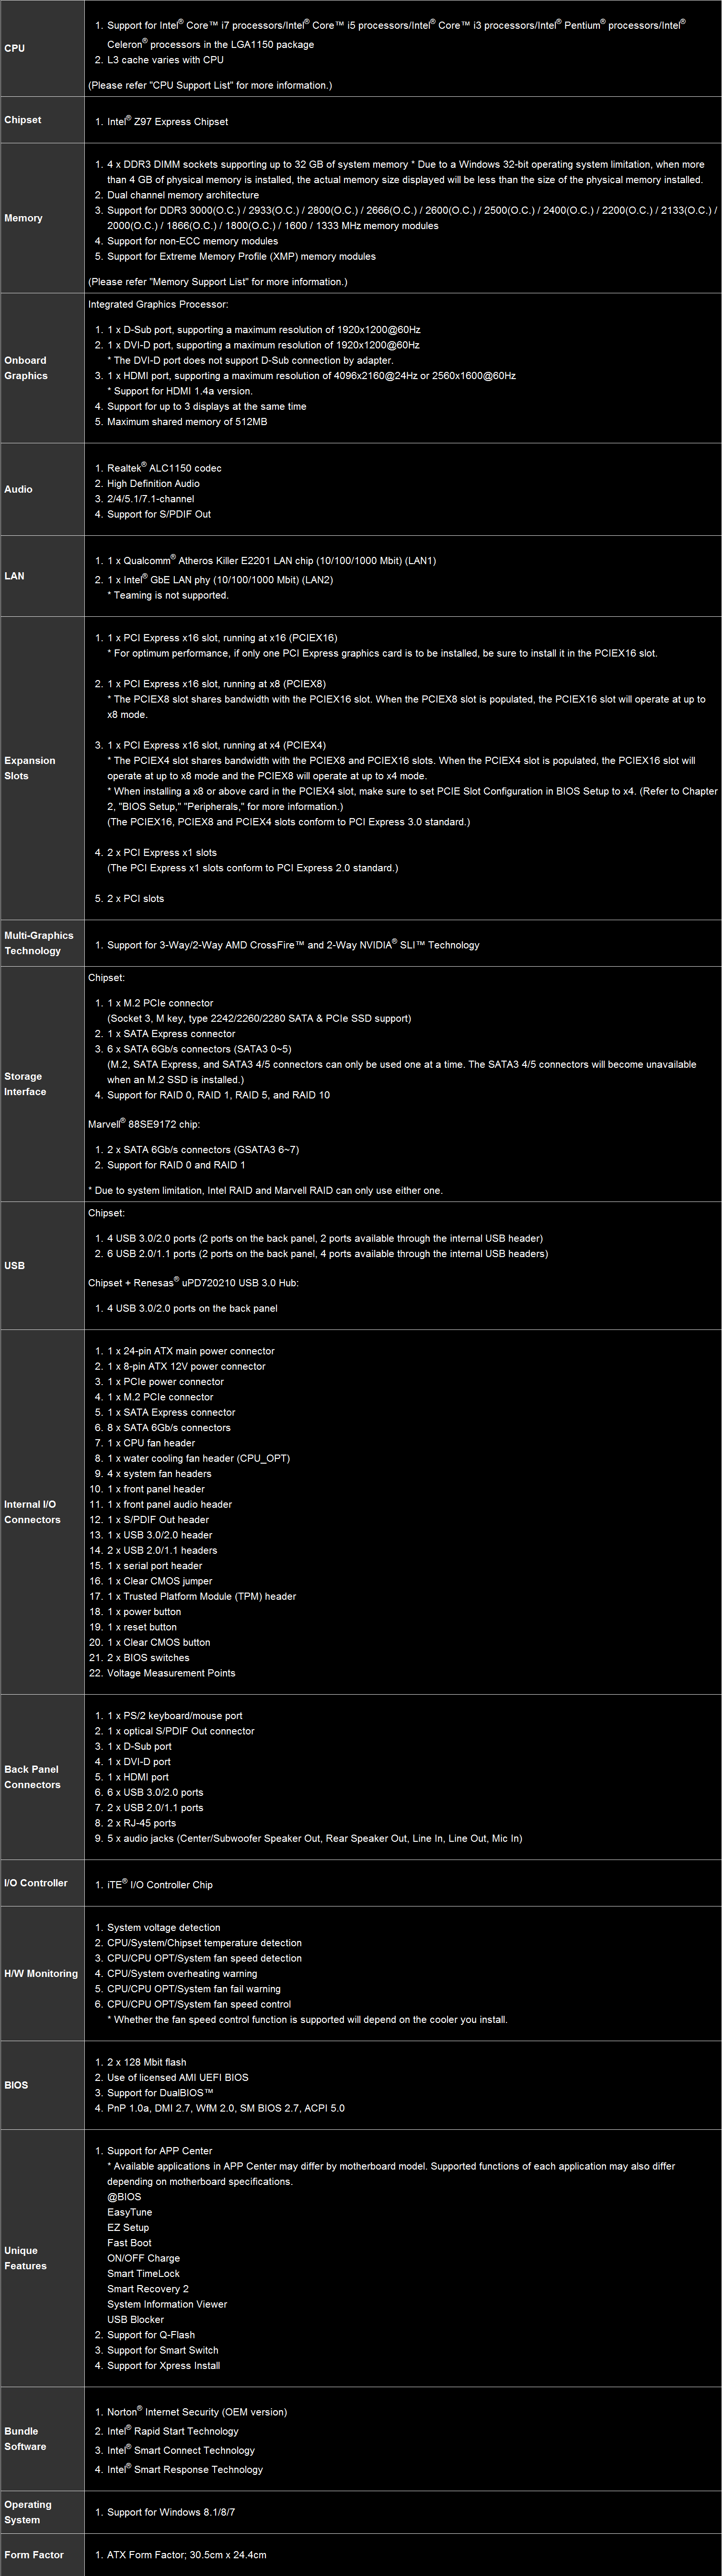Click the Intel Rapid Start Technology line
This screenshot has width=722, height=2576.
173,2430
